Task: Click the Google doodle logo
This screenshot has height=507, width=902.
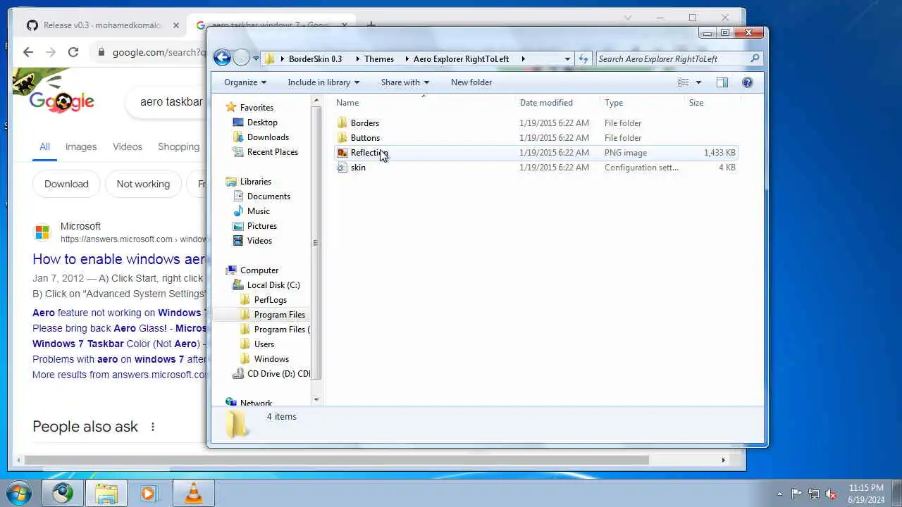Action: (61, 101)
